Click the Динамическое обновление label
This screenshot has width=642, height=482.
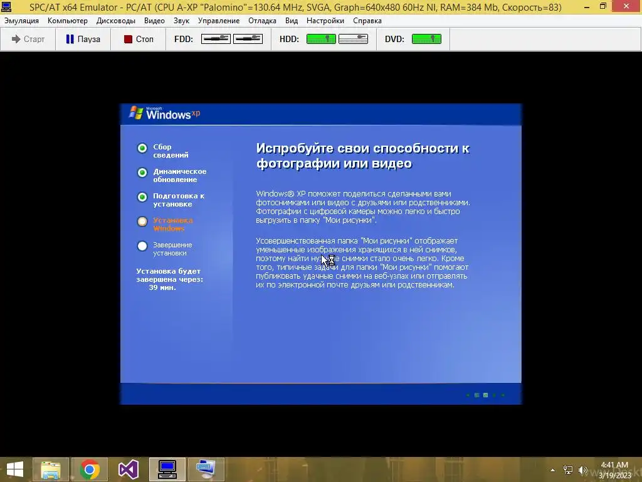pyautogui.click(x=180, y=176)
